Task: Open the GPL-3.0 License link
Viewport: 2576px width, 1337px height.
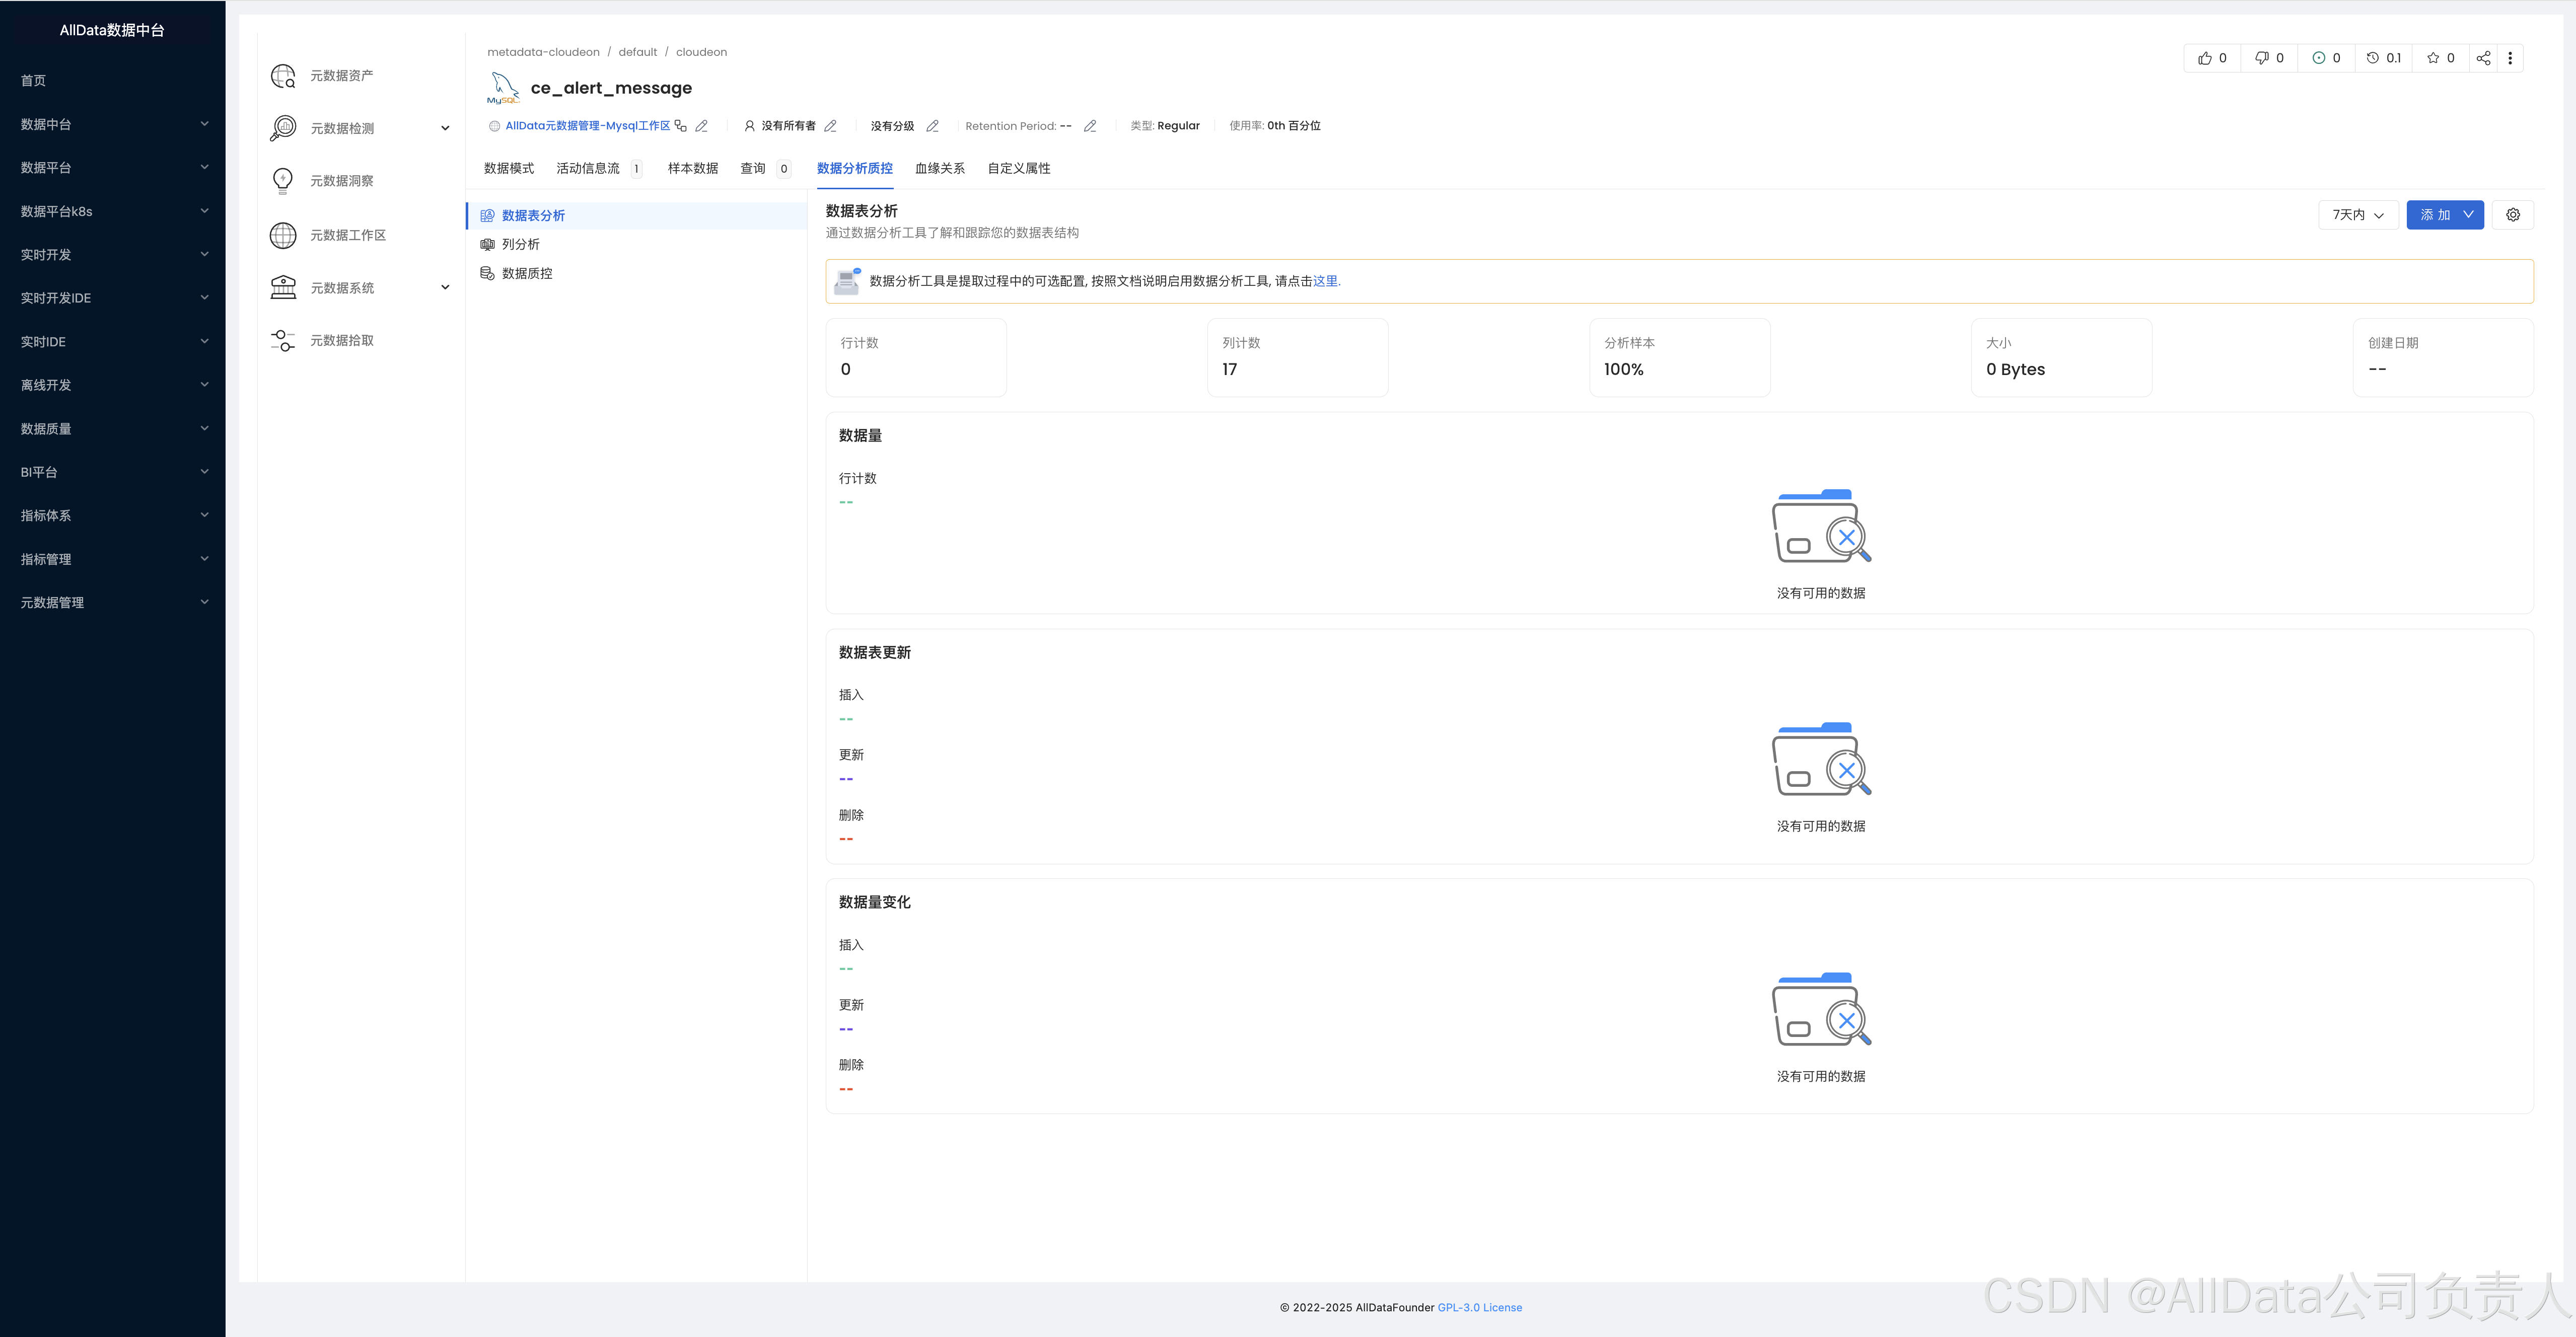Action: [x=1479, y=1307]
